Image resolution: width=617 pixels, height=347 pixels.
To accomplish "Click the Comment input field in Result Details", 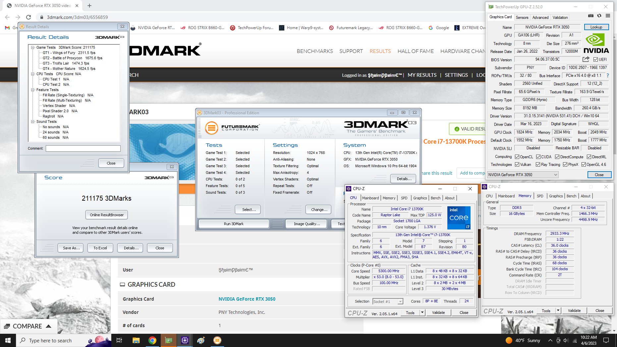I will [x=83, y=148].
